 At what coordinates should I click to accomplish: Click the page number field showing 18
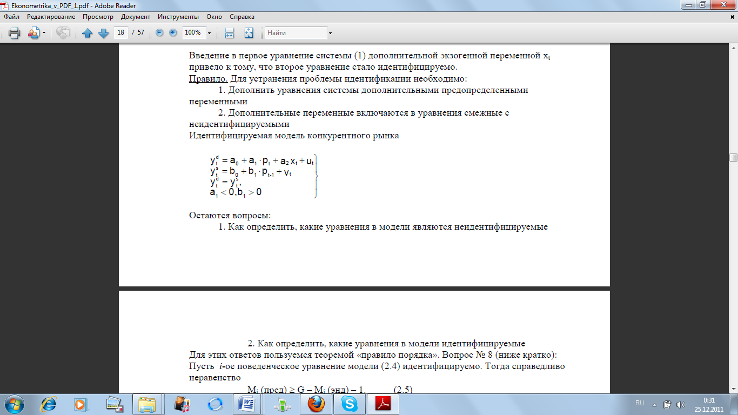click(120, 32)
